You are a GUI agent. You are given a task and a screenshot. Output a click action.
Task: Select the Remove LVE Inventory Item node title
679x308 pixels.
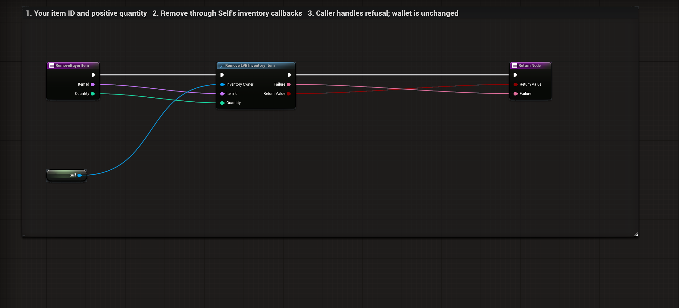pyautogui.click(x=250, y=66)
